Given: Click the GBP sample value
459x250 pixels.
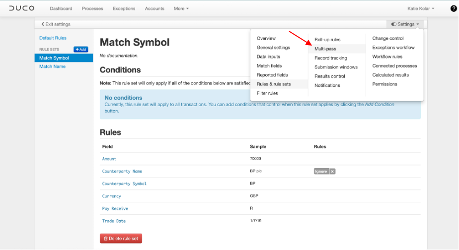Looking at the screenshot, I should click(x=254, y=196).
